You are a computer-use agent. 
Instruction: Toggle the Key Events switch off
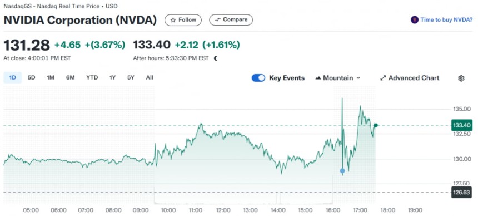tap(258, 78)
